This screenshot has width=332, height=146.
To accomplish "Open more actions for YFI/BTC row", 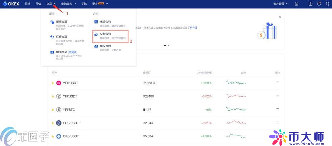I will tap(277, 108).
